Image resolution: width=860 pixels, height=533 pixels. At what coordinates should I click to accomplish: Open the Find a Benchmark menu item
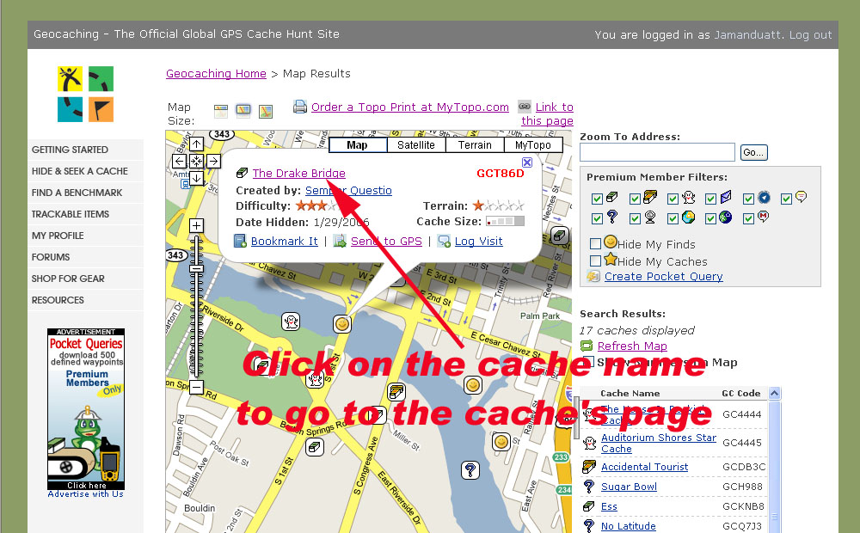[x=85, y=193]
